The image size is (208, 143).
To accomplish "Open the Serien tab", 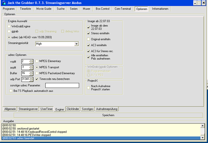I will pos(74,9).
